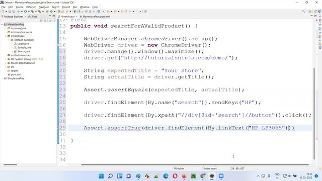Open the Refactor menu
The height and width of the screenshot is (181, 322).
[x=31, y=7]
